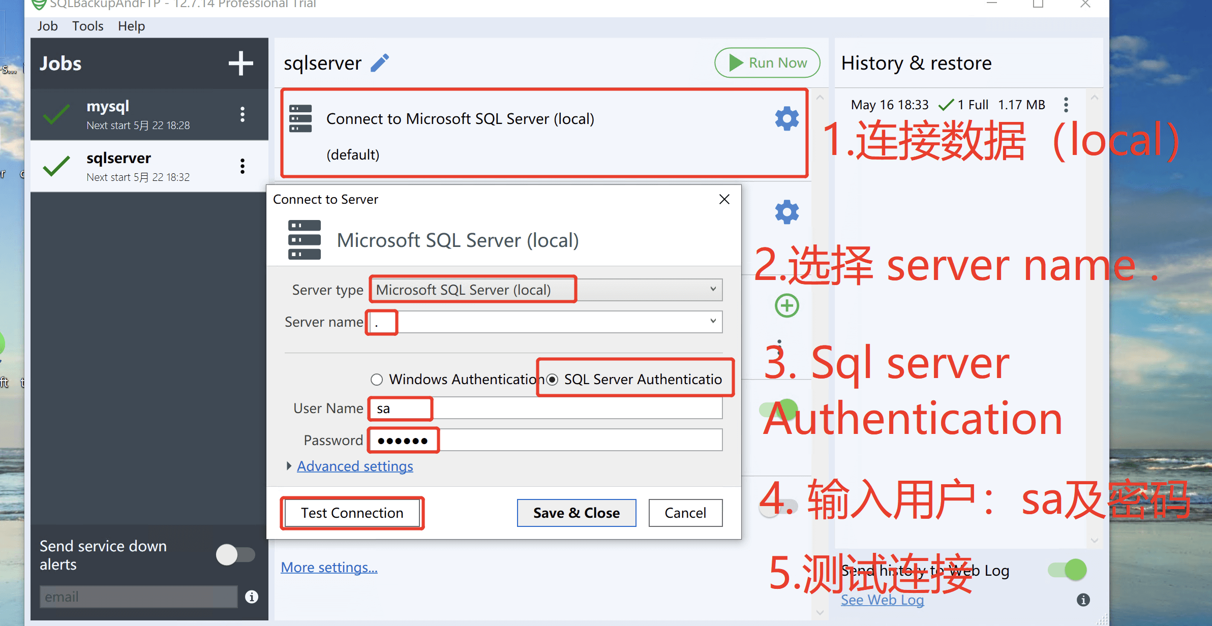Open the Job menu
This screenshot has height=626, width=1212.
click(47, 26)
